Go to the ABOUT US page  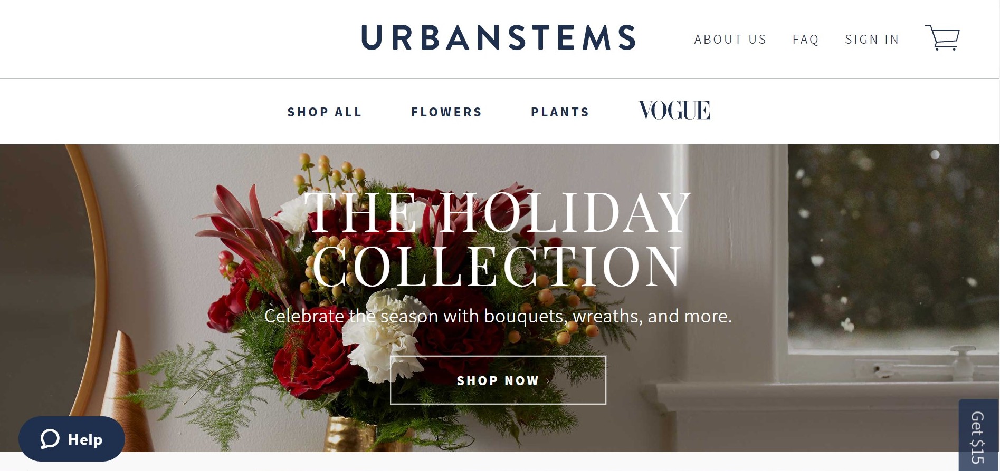[x=730, y=40]
